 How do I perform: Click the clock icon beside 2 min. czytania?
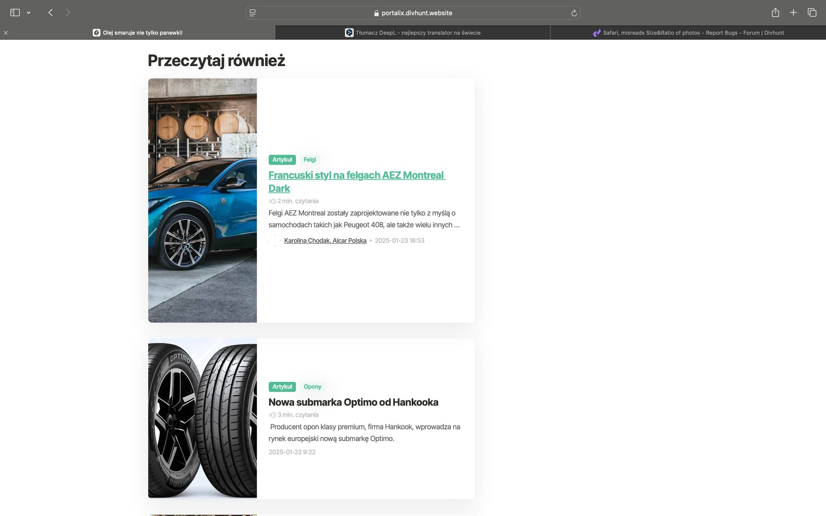point(272,201)
